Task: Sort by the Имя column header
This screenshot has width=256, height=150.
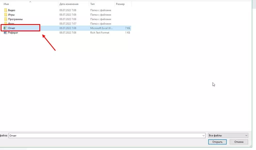Action: coord(6,4)
